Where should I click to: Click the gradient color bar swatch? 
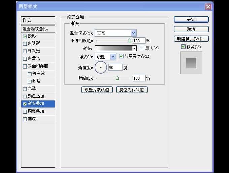(114, 48)
